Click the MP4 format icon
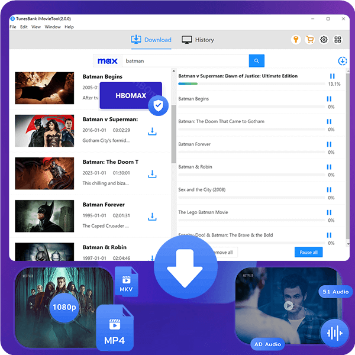 [115, 327]
